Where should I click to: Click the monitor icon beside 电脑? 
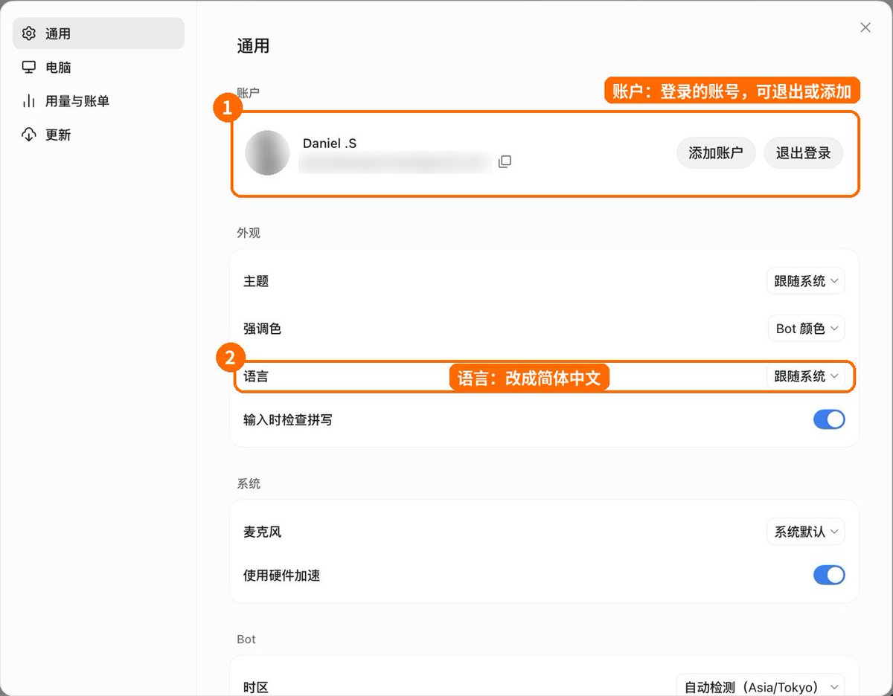[29, 67]
